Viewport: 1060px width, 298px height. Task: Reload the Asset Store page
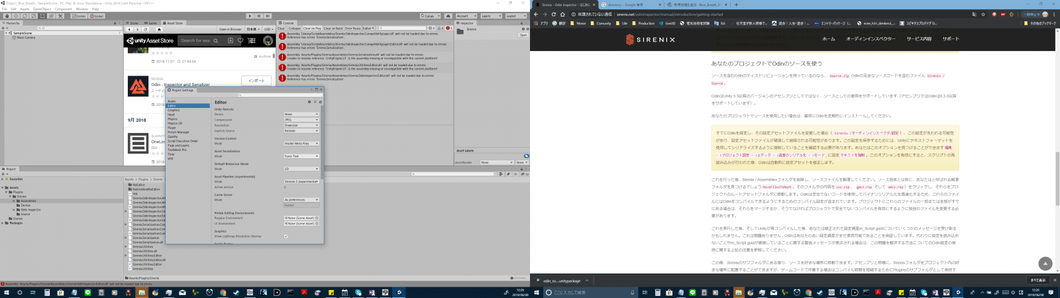click(145, 29)
